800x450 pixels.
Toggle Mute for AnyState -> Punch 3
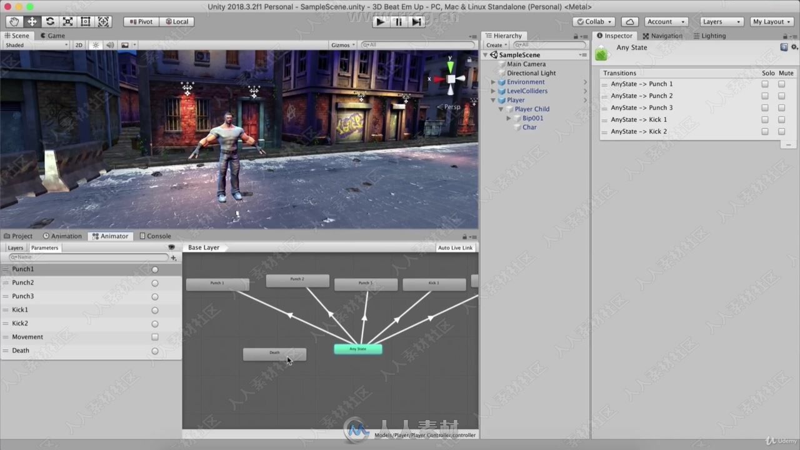point(781,107)
